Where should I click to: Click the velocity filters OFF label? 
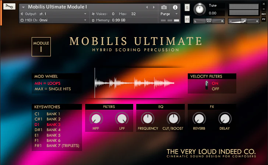(215, 89)
